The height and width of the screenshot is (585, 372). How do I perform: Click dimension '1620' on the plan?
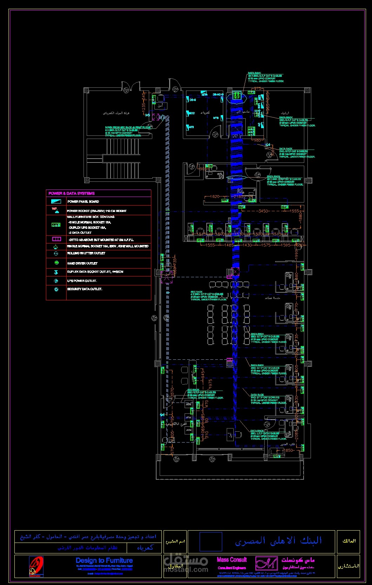coord(214,197)
